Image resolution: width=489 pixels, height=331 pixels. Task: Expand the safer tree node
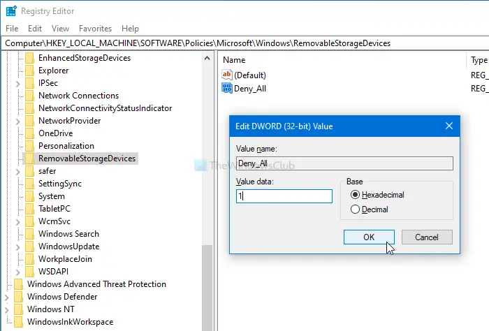coord(17,172)
